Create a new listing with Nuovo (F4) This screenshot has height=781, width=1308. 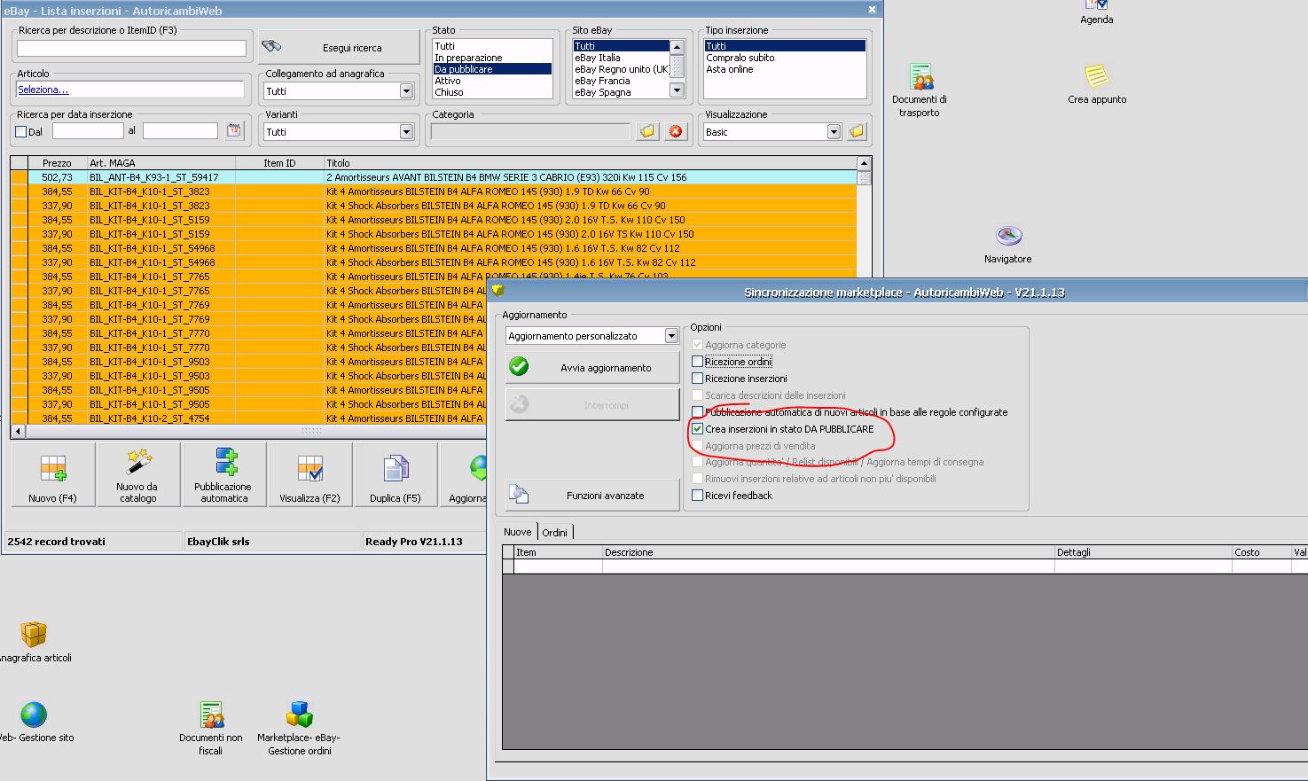52,475
